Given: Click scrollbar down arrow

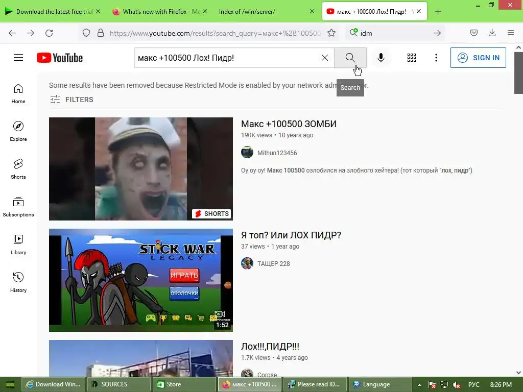Looking at the screenshot, I should pyautogui.click(x=519, y=373).
